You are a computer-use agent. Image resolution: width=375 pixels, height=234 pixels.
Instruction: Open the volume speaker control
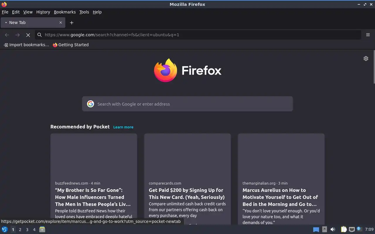click(333, 230)
